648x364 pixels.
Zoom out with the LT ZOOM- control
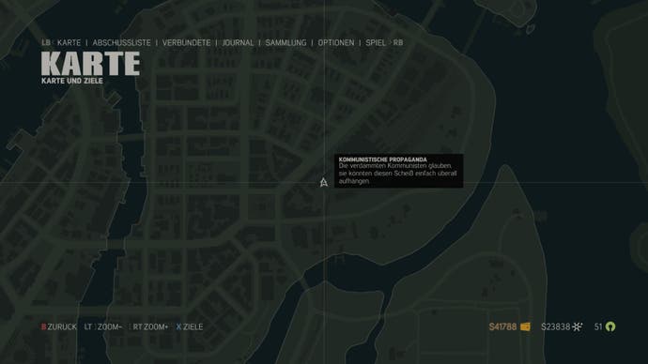pyautogui.click(x=103, y=326)
